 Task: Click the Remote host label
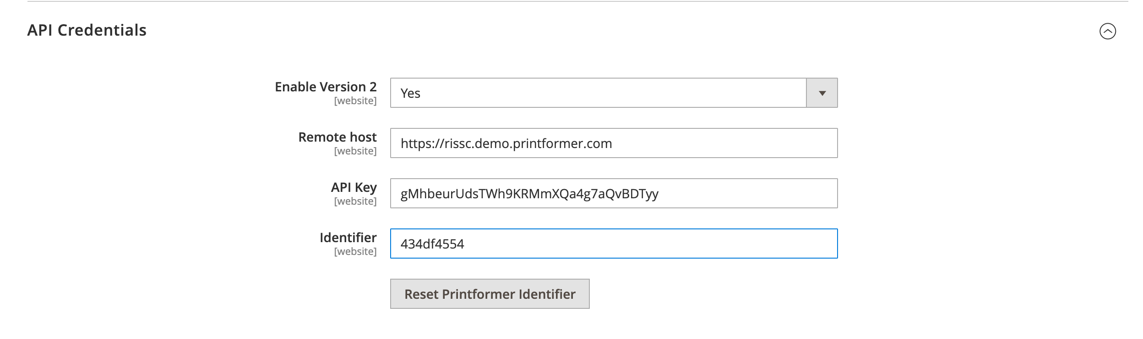[337, 137]
